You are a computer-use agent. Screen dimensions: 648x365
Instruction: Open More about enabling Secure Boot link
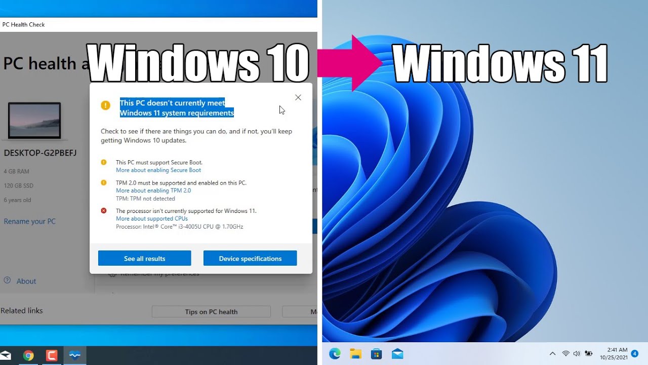click(158, 170)
